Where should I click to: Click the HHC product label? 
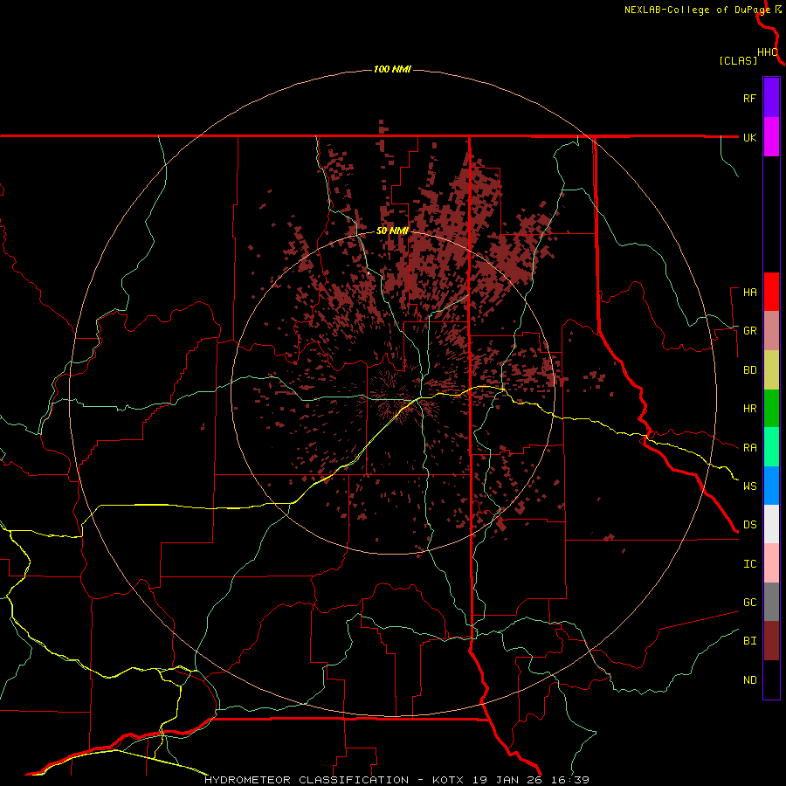coord(767,52)
